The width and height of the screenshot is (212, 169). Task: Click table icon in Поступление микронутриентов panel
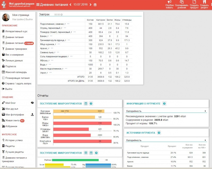(x=86, y=153)
